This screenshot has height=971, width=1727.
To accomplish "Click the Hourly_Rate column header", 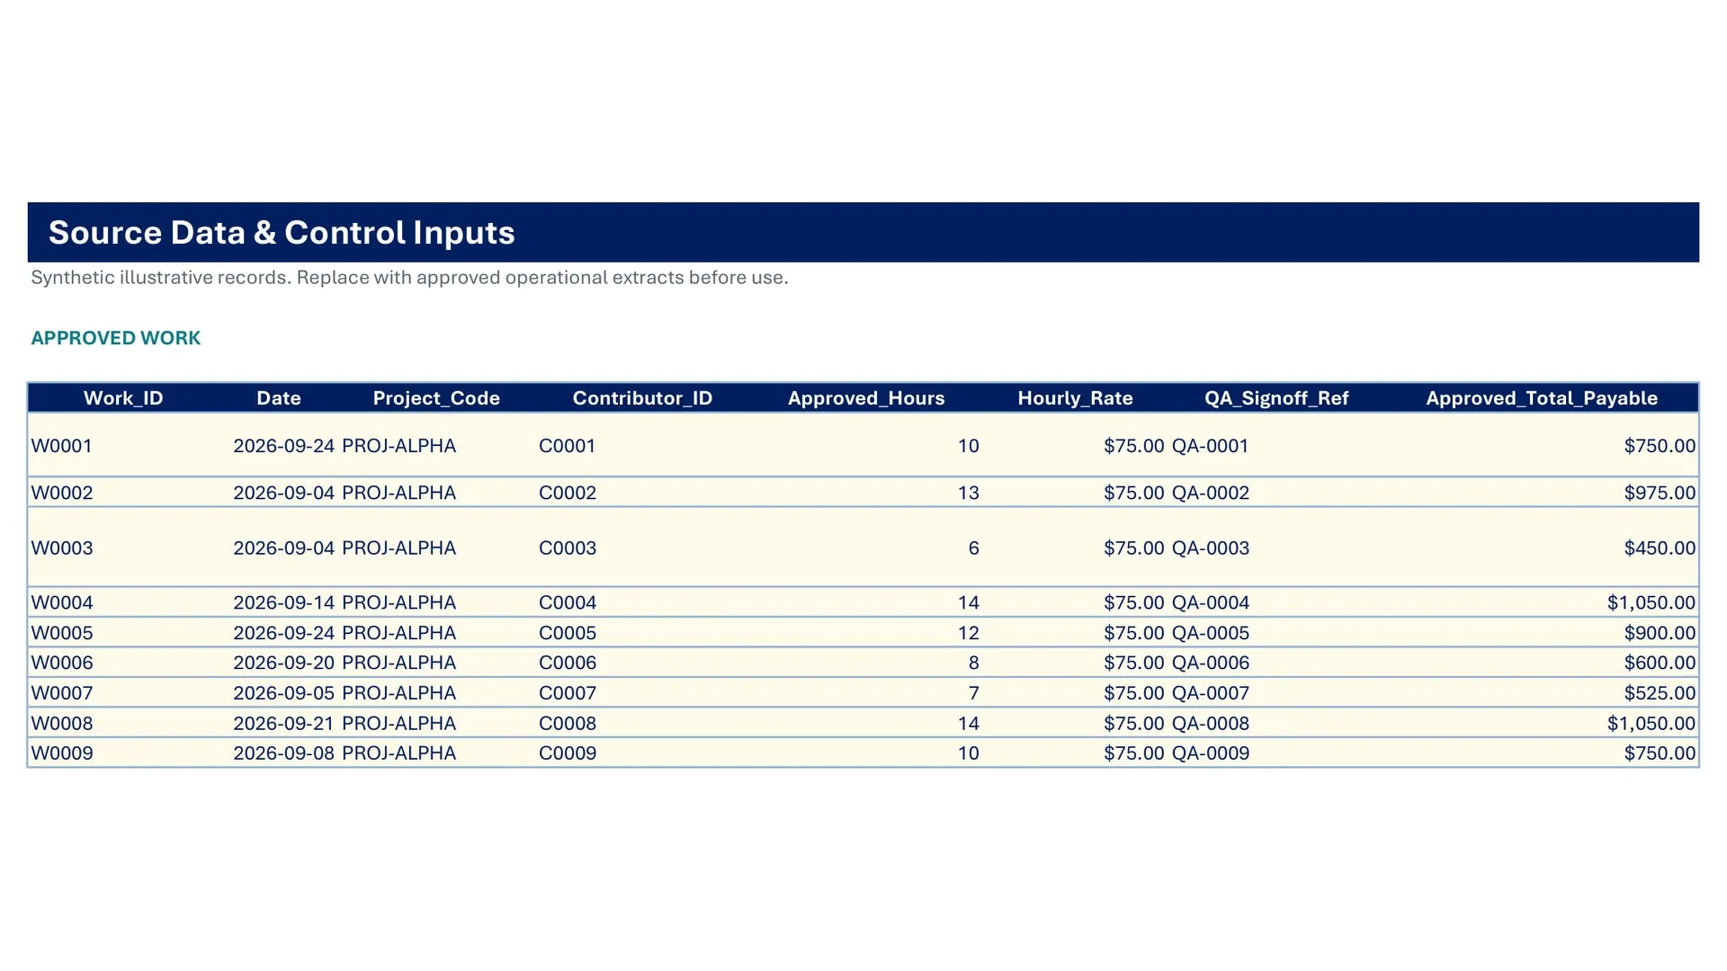I will (1075, 398).
